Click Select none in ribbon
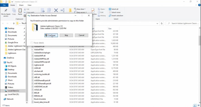 115,12
